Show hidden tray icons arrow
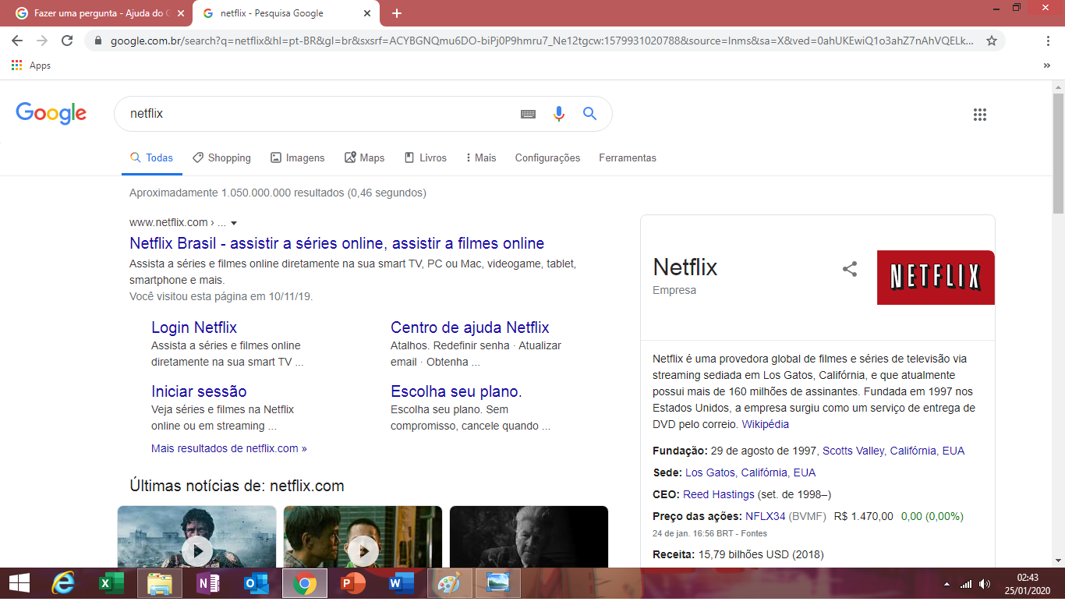The height and width of the screenshot is (605, 1065). [946, 584]
